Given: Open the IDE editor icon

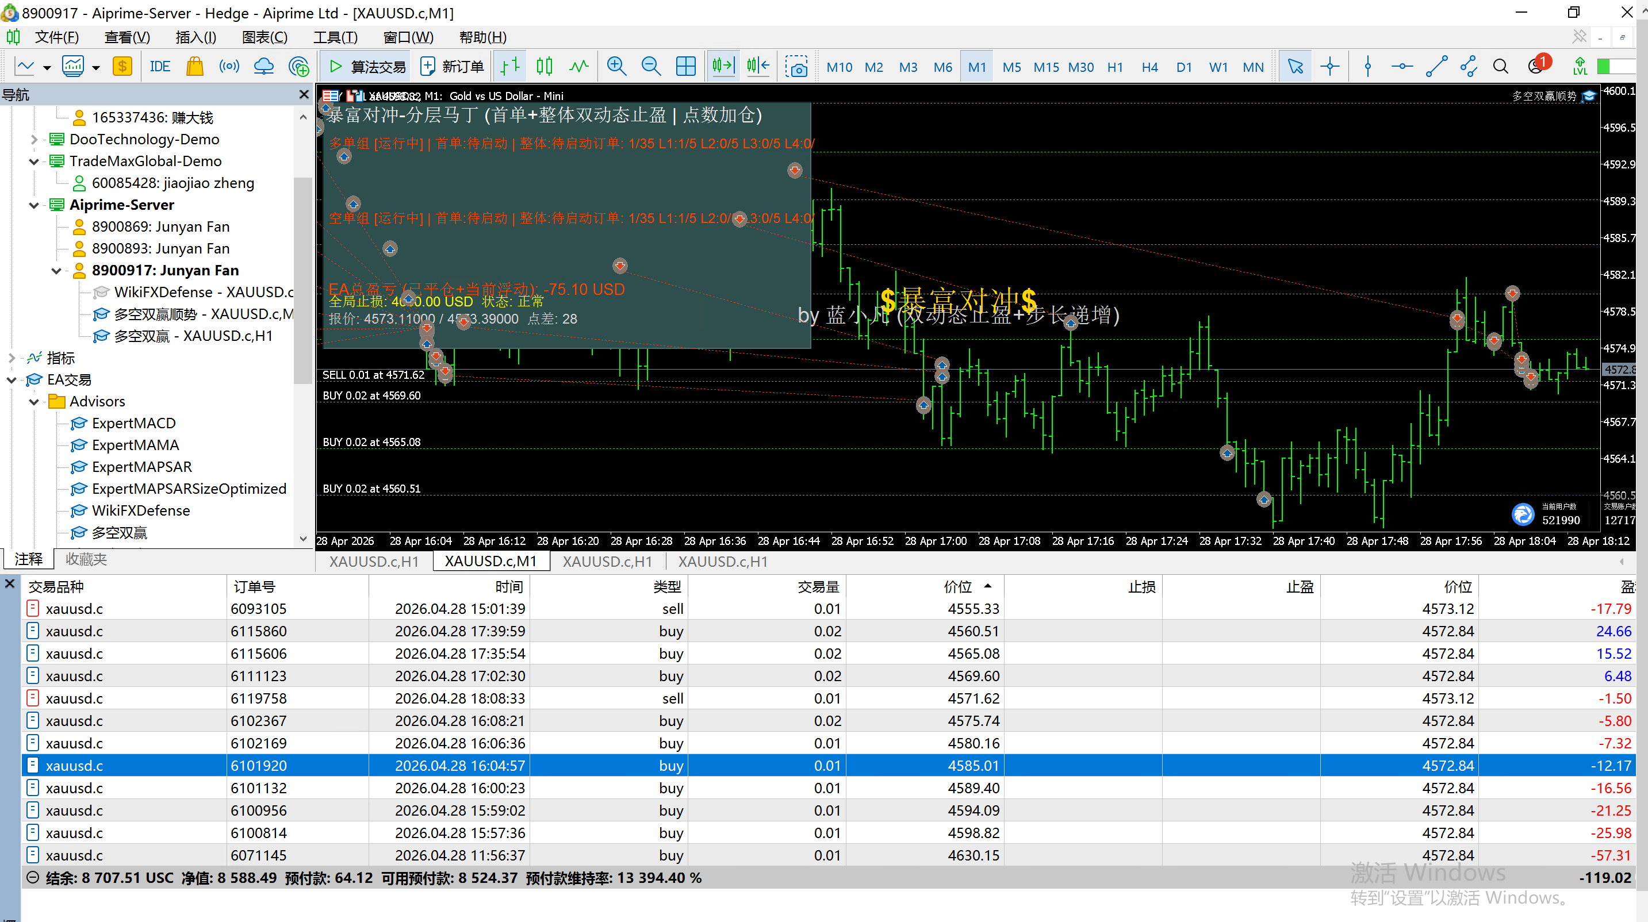Looking at the screenshot, I should 159,67.
